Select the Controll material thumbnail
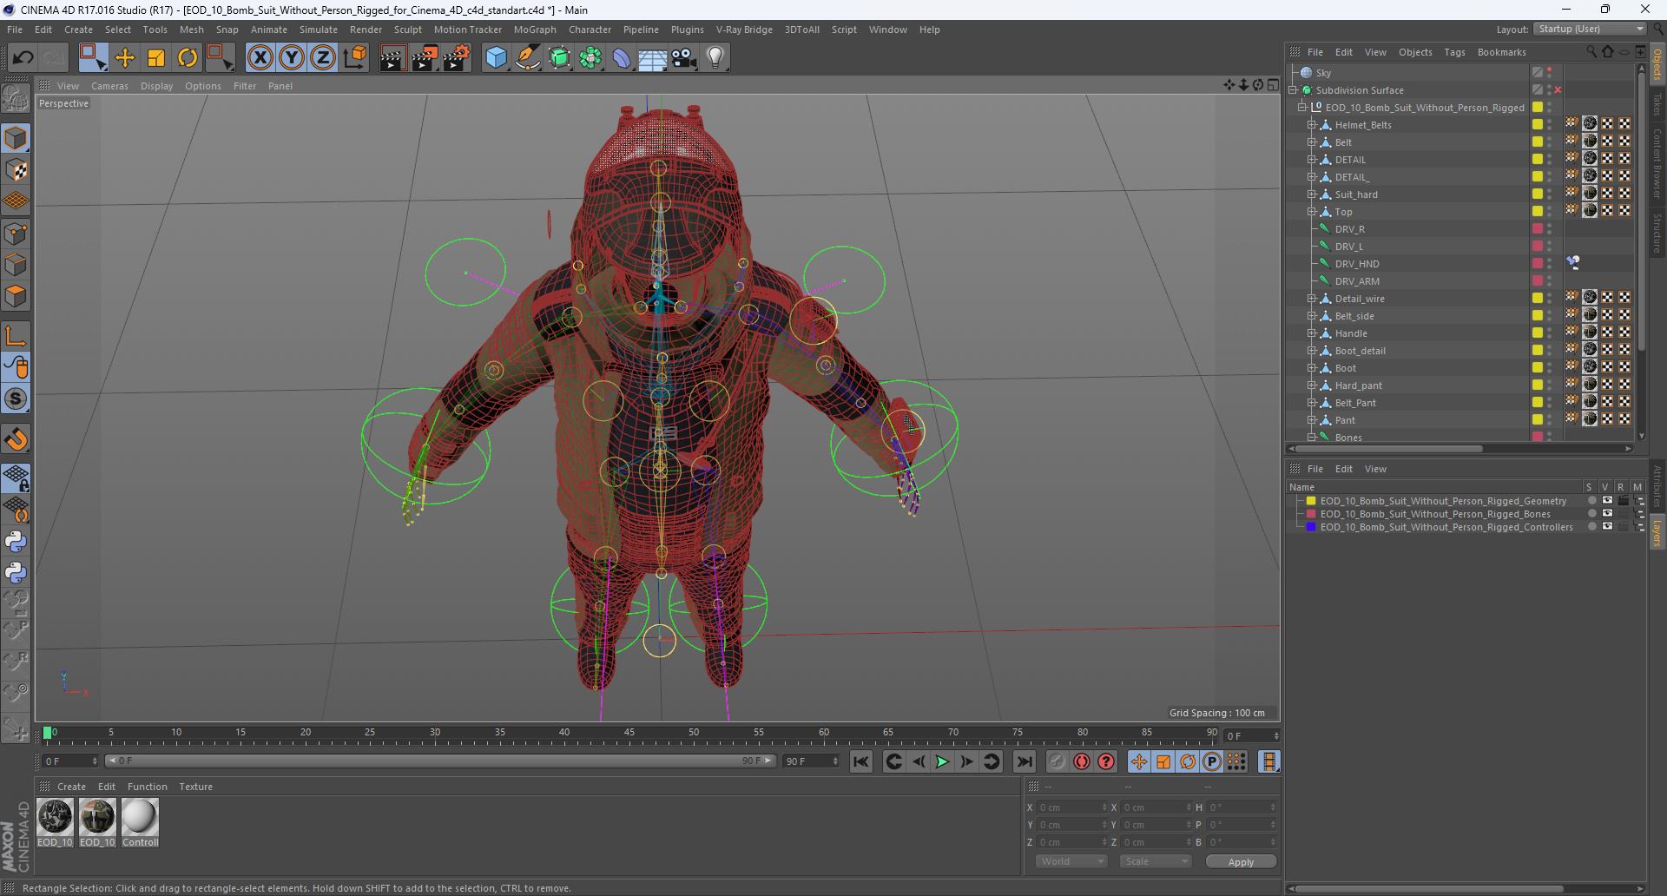This screenshot has height=896, width=1667. coord(140,817)
